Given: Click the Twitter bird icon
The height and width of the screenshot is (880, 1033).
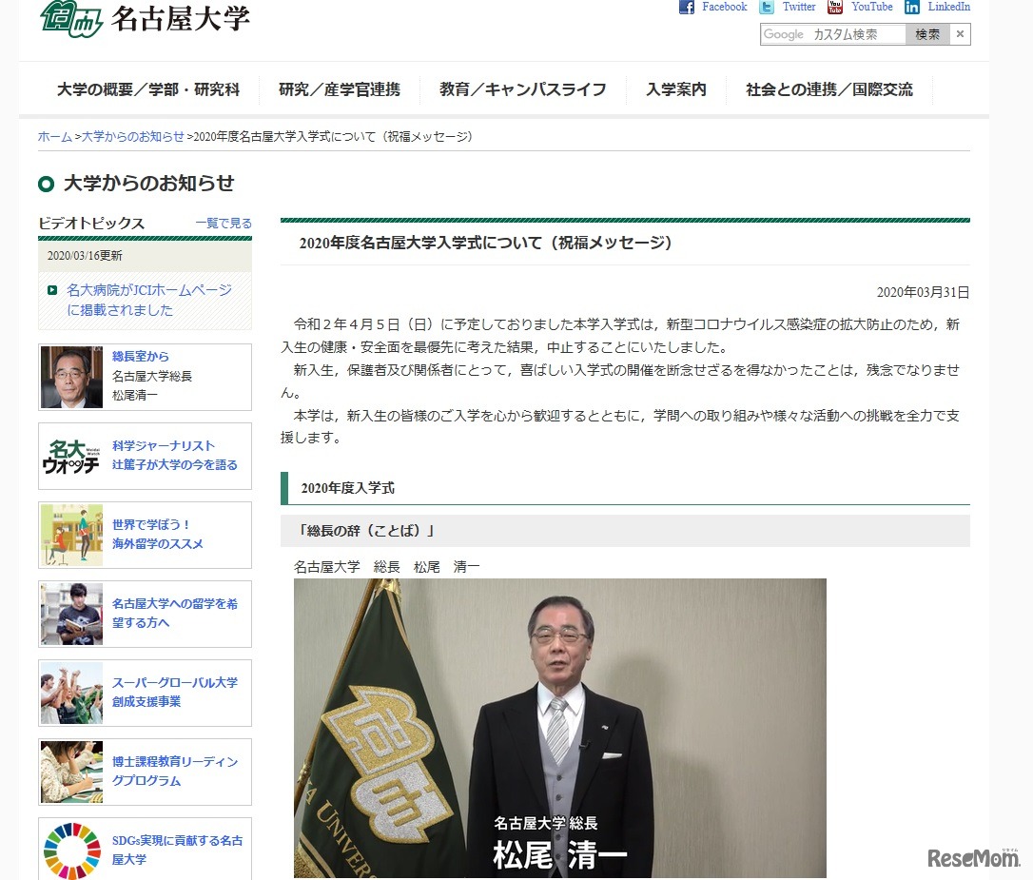Looking at the screenshot, I should (767, 8).
